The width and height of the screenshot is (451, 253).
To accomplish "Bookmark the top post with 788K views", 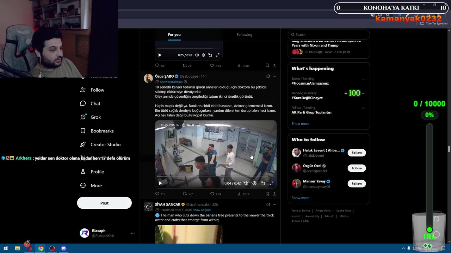I will (267, 66).
